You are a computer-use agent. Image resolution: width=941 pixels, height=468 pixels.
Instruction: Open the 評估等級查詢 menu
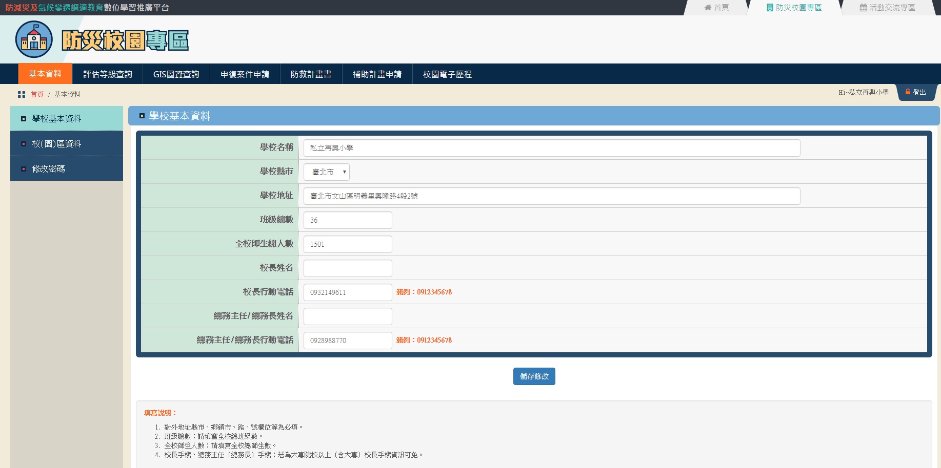tap(108, 74)
